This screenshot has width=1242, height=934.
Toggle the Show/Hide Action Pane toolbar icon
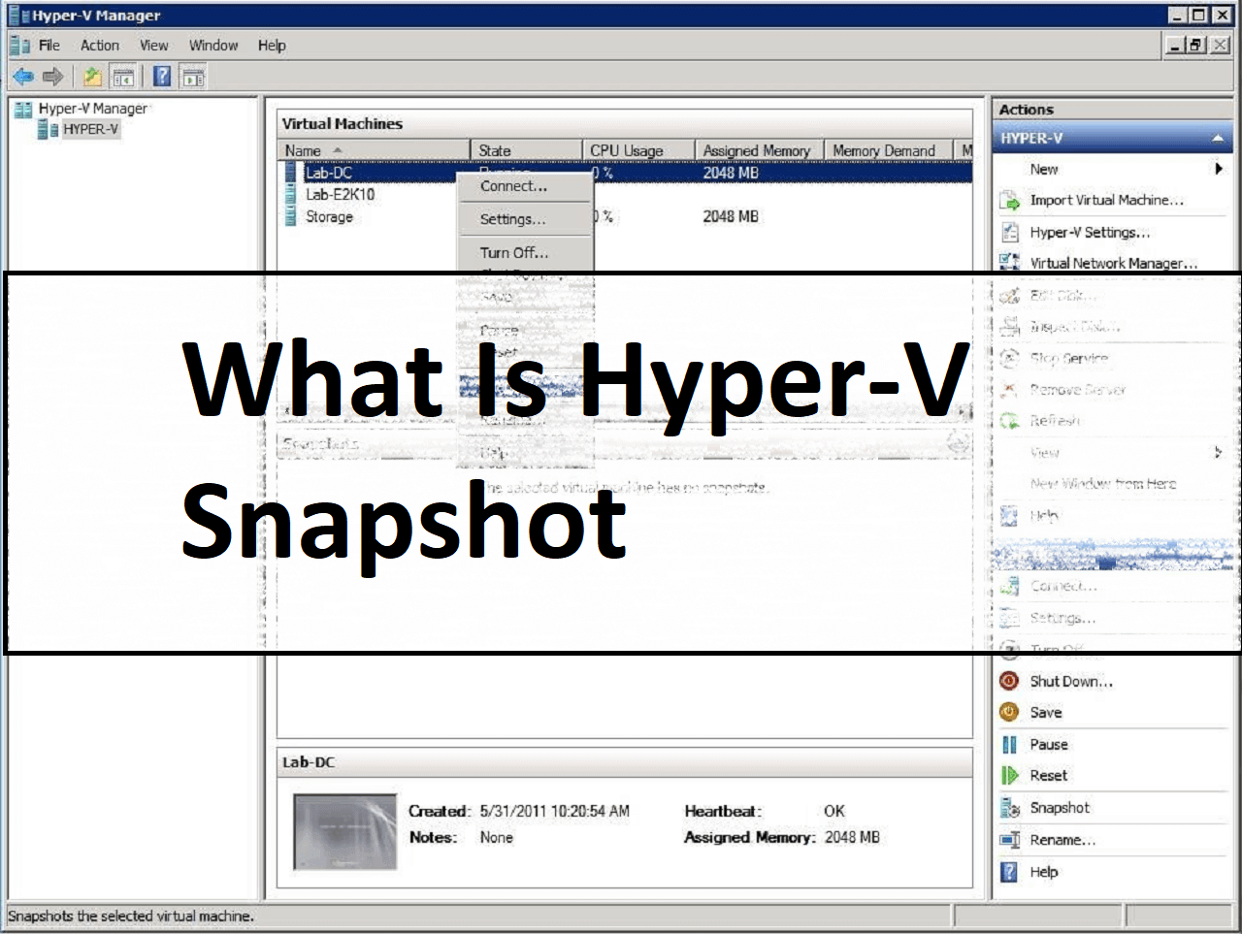click(x=193, y=77)
